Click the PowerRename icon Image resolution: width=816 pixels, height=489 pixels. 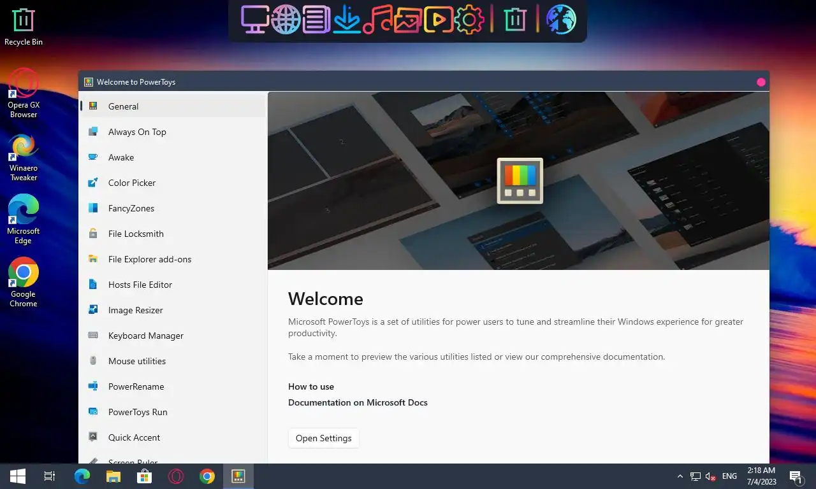pos(93,386)
